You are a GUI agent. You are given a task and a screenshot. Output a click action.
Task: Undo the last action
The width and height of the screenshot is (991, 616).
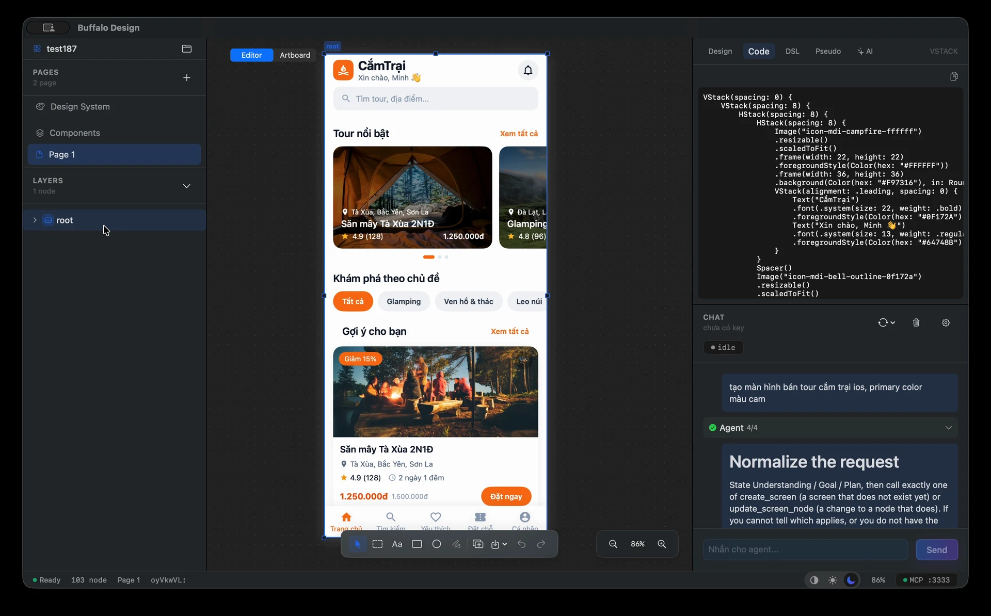pyautogui.click(x=521, y=544)
